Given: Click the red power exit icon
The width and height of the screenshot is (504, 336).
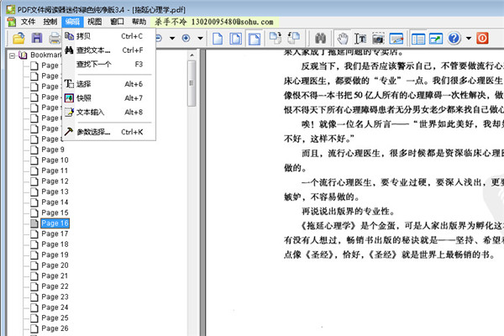Looking at the screenshot, I should pyautogui.click(x=482, y=39).
